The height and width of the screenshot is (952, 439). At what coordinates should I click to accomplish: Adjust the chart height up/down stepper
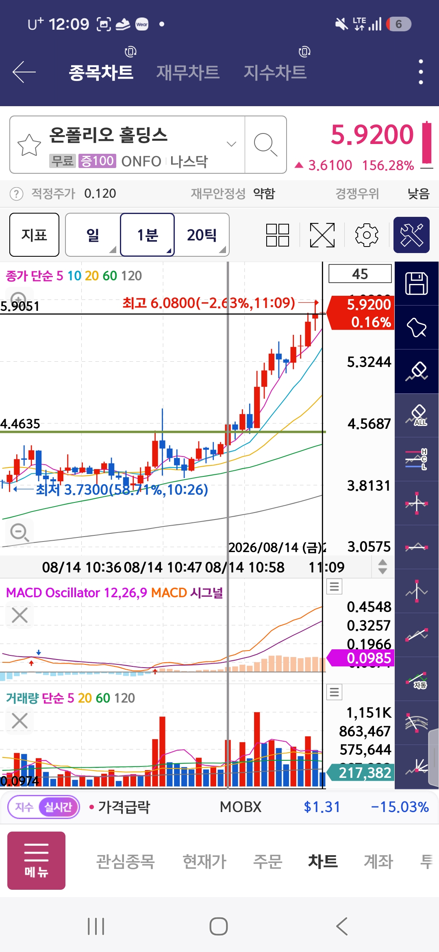(382, 567)
